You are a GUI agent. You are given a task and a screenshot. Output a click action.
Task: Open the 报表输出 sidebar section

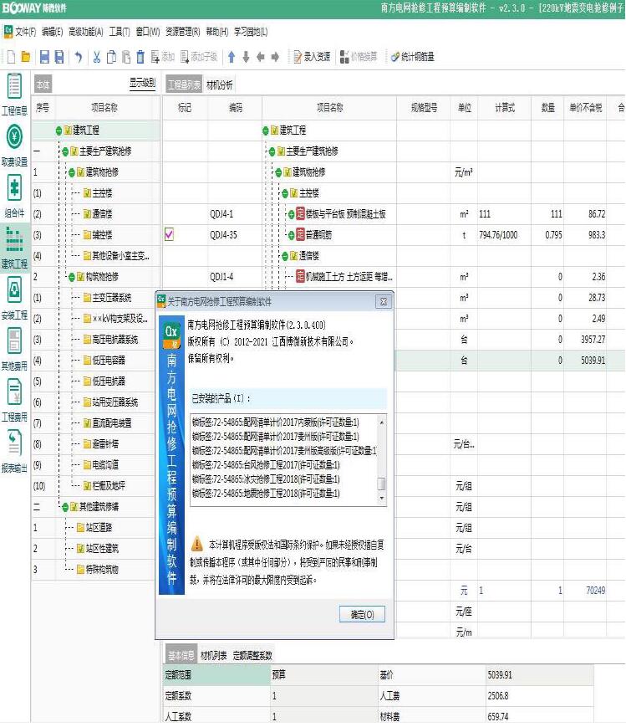click(x=14, y=452)
